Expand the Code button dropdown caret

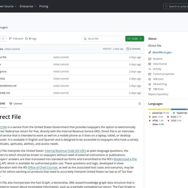click(141, 39)
